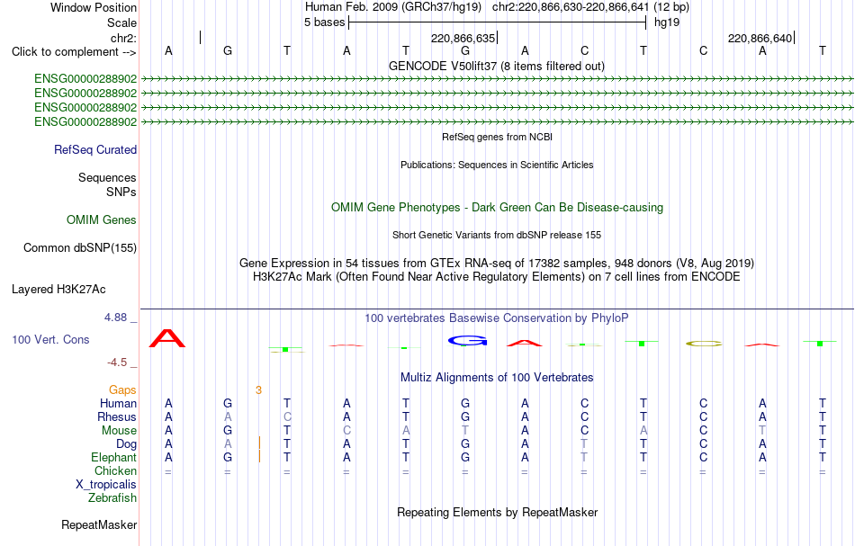The width and height of the screenshot is (855, 546).
Task: Click the hg19 label beside scale bar
Action: click(x=667, y=22)
